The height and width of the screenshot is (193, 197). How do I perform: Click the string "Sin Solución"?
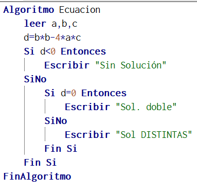coord(131,65)
